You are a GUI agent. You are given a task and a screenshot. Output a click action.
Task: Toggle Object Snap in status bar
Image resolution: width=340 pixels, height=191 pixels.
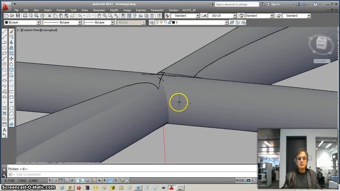click(78, 180)
